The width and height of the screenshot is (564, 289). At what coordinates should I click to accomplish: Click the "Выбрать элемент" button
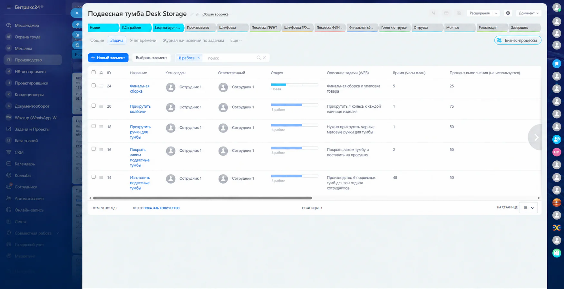pyautogui.click(x=151, y=58)
